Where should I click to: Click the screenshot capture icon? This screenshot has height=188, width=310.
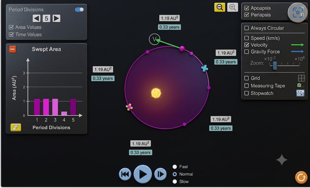(x=298, y=13)
